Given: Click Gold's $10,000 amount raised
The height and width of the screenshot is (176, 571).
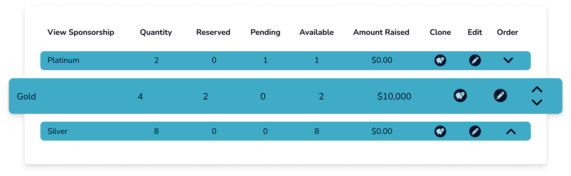Looking at the screenshot, I should (x=394, y=96).
